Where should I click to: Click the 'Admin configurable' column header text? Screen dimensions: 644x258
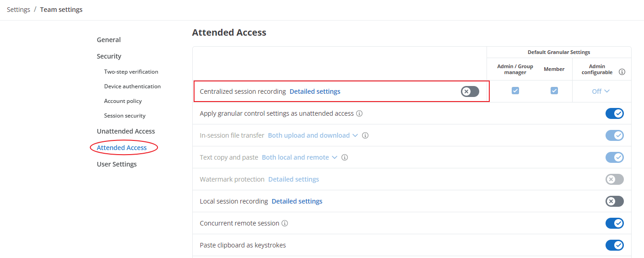tap(597, 70)
